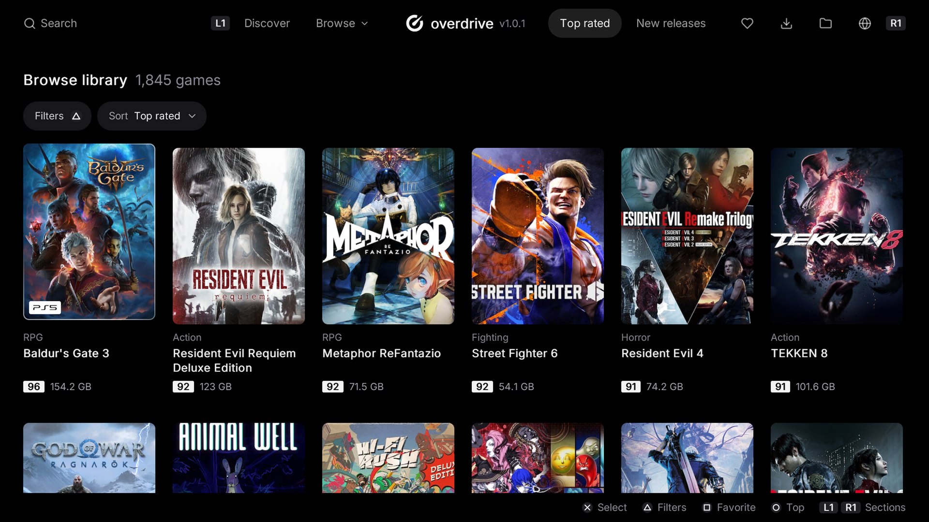Viewport: 929px width, 522px height.
Task: Click the Search field text
Action: pos(59,23)
